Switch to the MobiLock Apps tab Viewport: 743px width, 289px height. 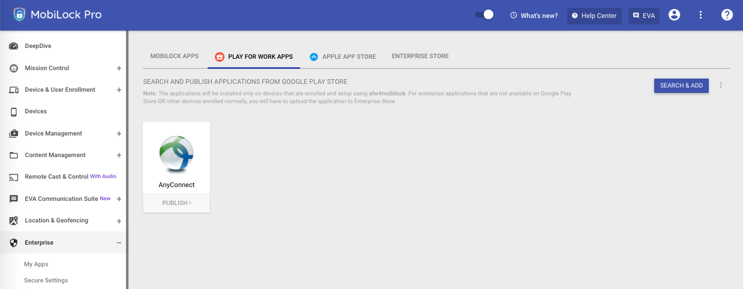tap(174, 56)
